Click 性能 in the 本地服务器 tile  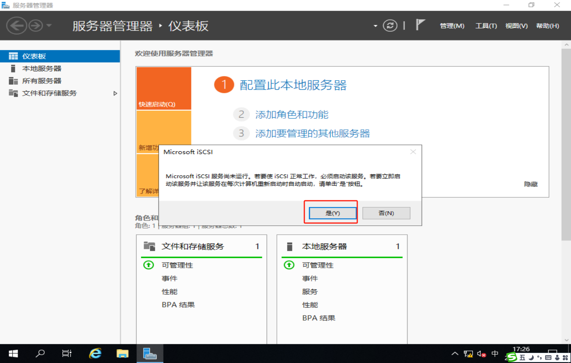[x=310, y=305]
